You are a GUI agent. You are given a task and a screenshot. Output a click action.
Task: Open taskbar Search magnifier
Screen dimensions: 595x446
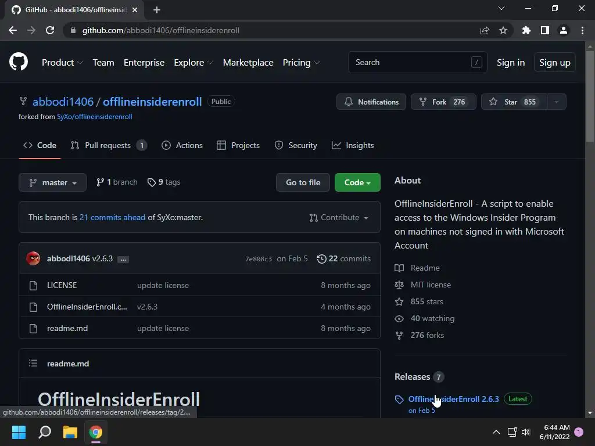[45, 432]
